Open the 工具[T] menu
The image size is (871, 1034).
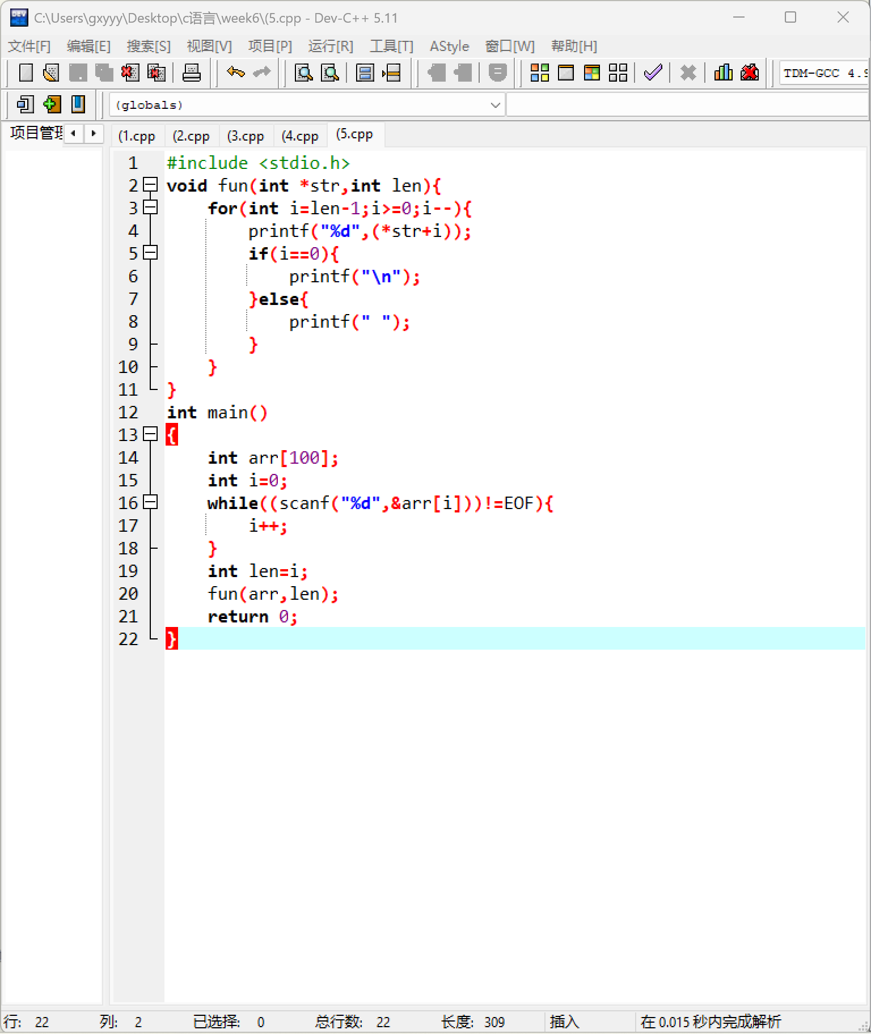coord(391,46)
